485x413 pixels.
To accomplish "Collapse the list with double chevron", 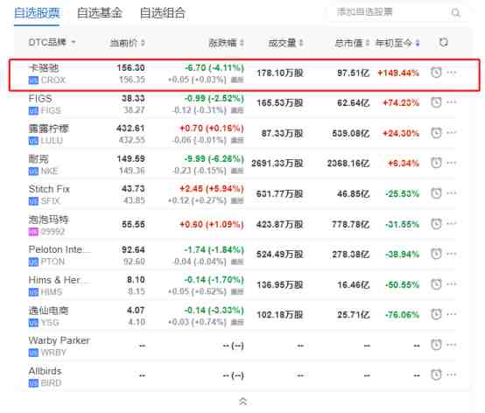I will [242, 402].
